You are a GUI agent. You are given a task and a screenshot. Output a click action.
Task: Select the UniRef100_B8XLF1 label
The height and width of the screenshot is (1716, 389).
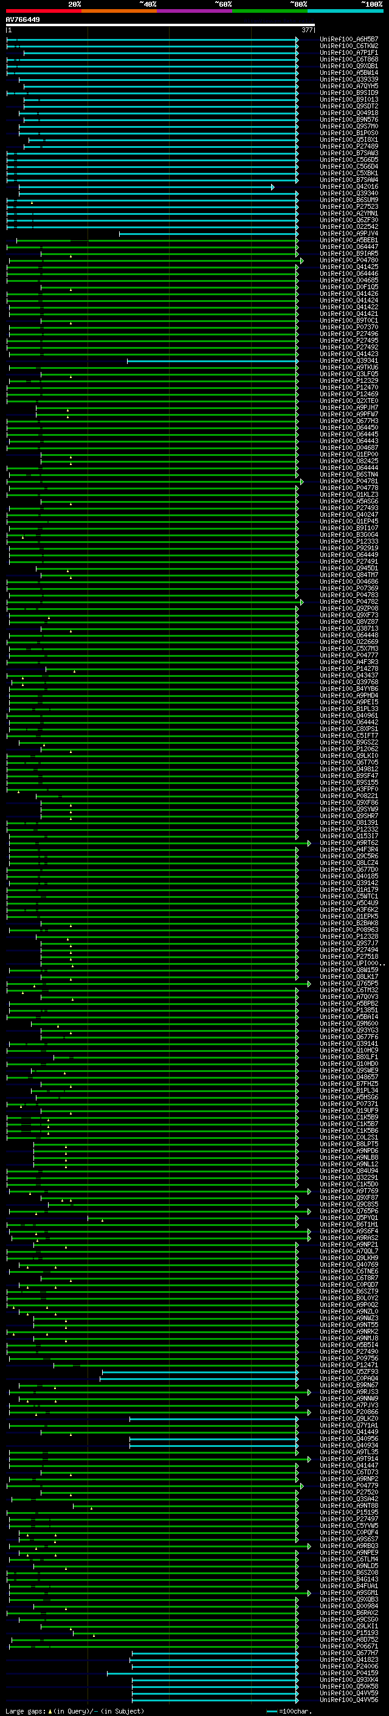[x=349, y=1057]
